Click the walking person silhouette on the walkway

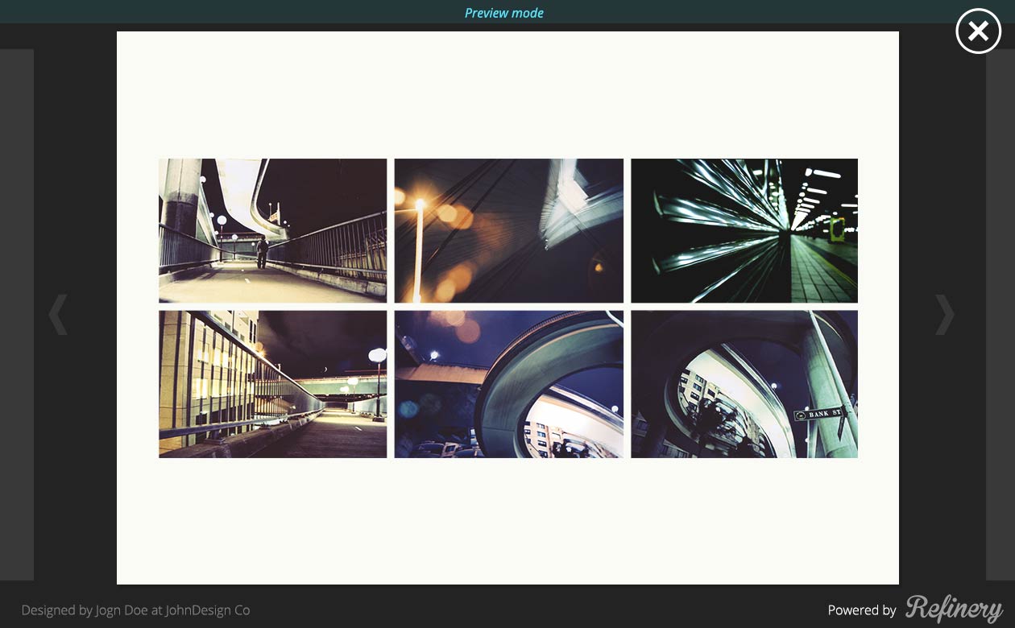[x=262, y=252]
